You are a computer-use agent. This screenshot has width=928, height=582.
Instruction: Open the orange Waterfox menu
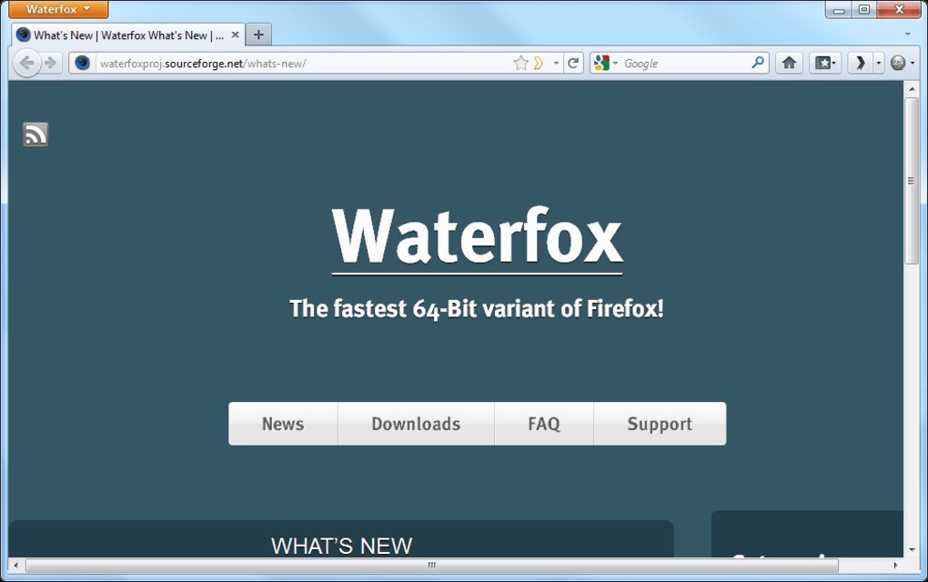pos(56,9)
